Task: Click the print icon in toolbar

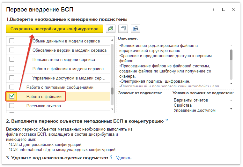Action: click(135, 29)
